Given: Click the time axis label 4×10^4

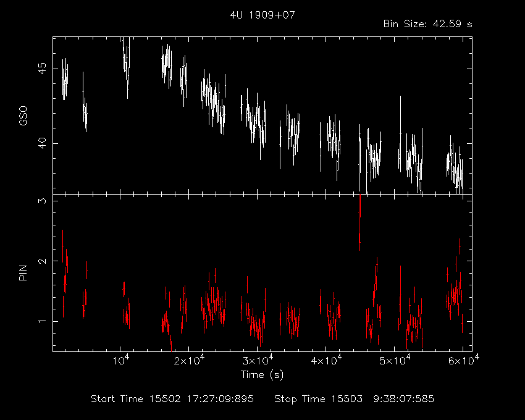Looking at the screenshot, I should pyautogui.click(x=326, y=360).
